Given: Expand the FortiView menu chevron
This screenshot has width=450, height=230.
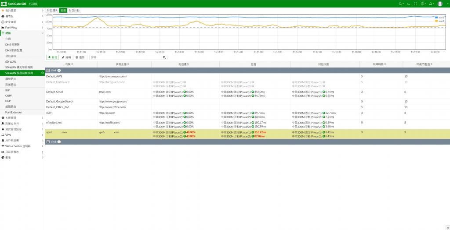Looking at the screenshot, I should (x=43, y=28).
